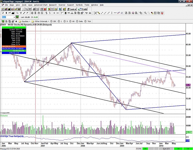Click the green icon right of symbol box

coord(17,17)
